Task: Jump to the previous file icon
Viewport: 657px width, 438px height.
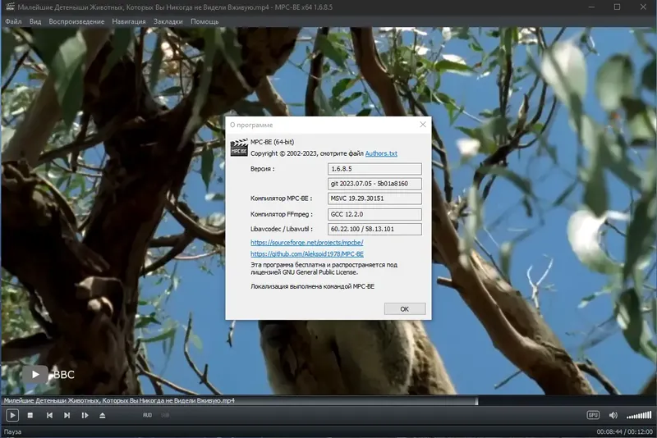Action: tap(49, 415)
